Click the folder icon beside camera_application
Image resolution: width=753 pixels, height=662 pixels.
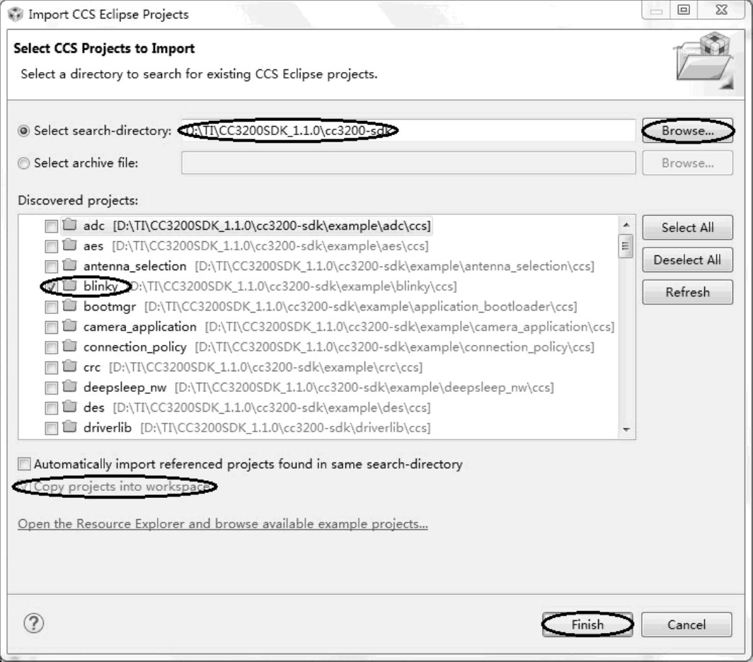tap(70, 325)
